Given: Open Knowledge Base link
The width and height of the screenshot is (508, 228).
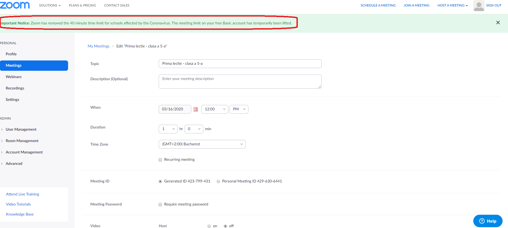Looking at the screenshot, I should pyautogui.click(x=20, y=214).
